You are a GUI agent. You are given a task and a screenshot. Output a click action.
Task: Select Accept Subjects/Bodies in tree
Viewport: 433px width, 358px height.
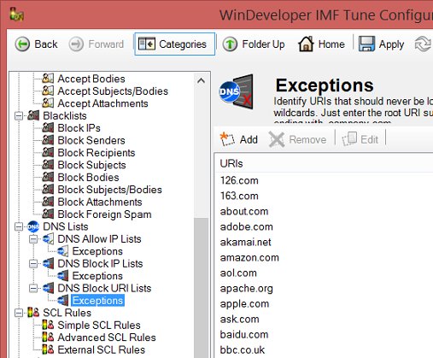[x=113, y=91]
